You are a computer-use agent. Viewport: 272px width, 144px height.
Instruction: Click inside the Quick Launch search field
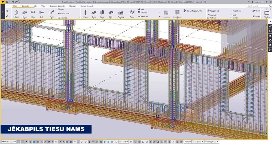(257, 6)
